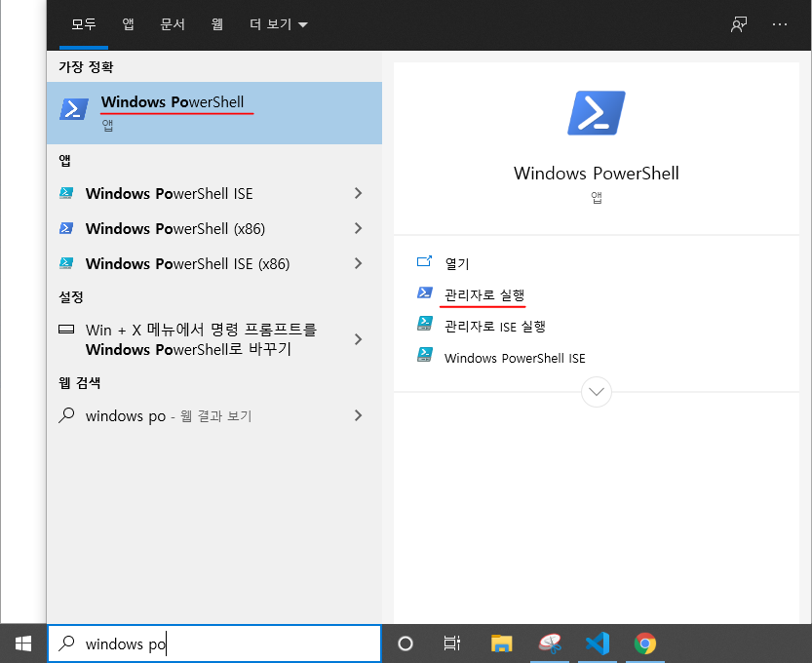The image size is (812, 663).
Task: Select the Windows PowerShell best match result
Action: pos(214,113)
